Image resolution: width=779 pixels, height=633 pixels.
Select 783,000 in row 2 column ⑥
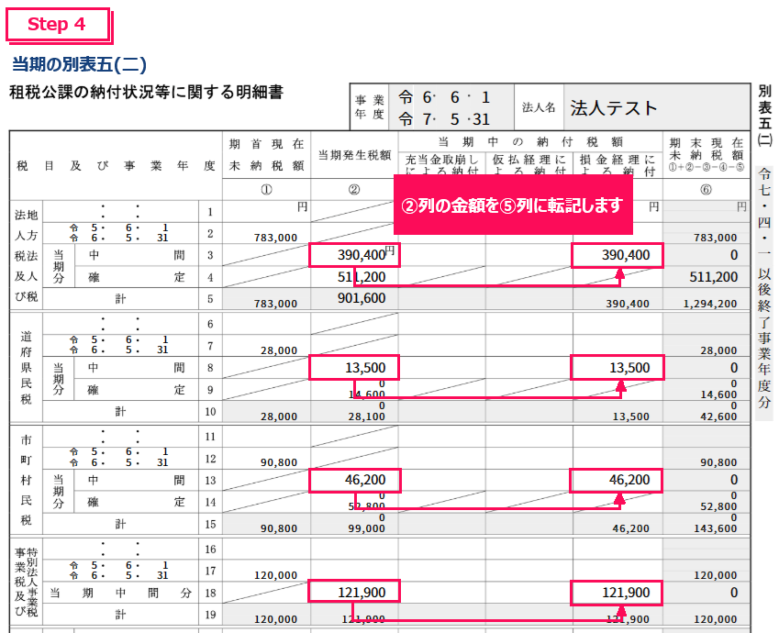click(716, 238)
